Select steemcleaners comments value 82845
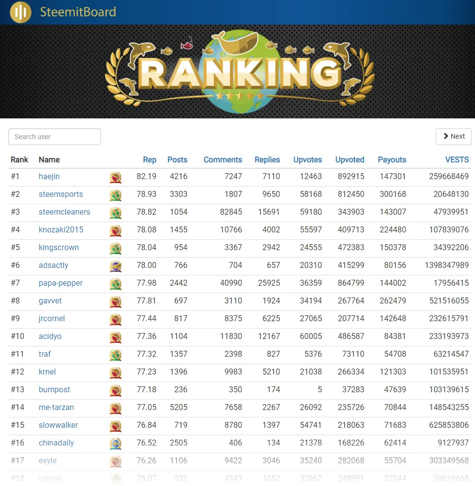Image resolution: width=475 pixels, height=486 pixels. click(231, 212)
